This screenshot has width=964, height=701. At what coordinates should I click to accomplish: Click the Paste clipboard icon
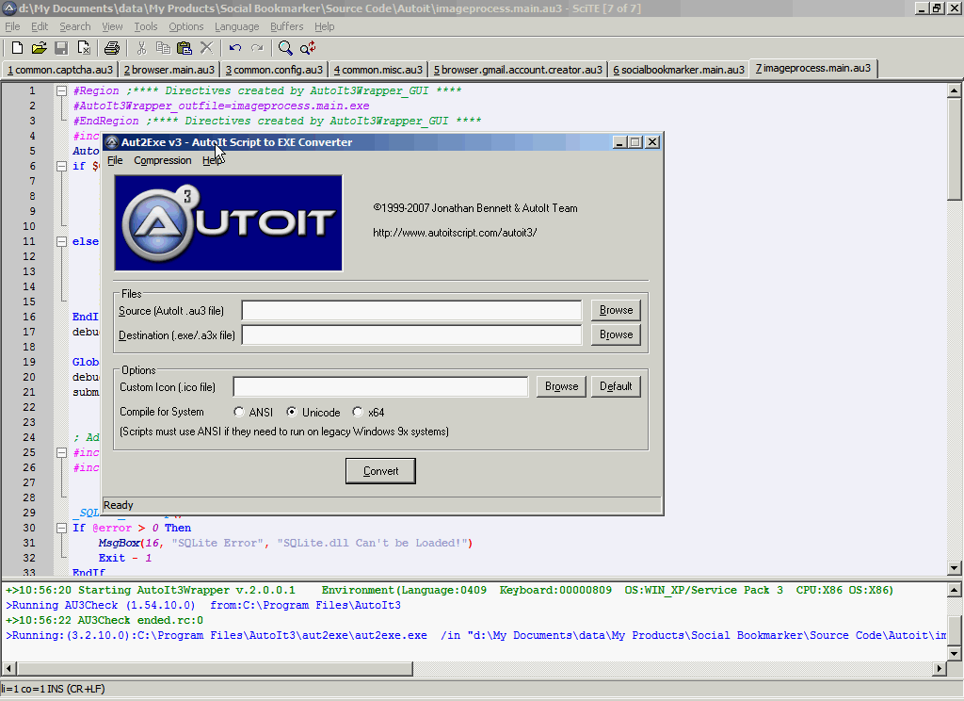tap(185, 48)
